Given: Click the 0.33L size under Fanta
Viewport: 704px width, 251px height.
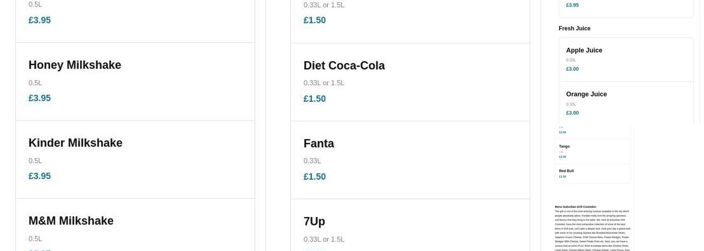Looking at the screenshot, I should pos(312,161).
